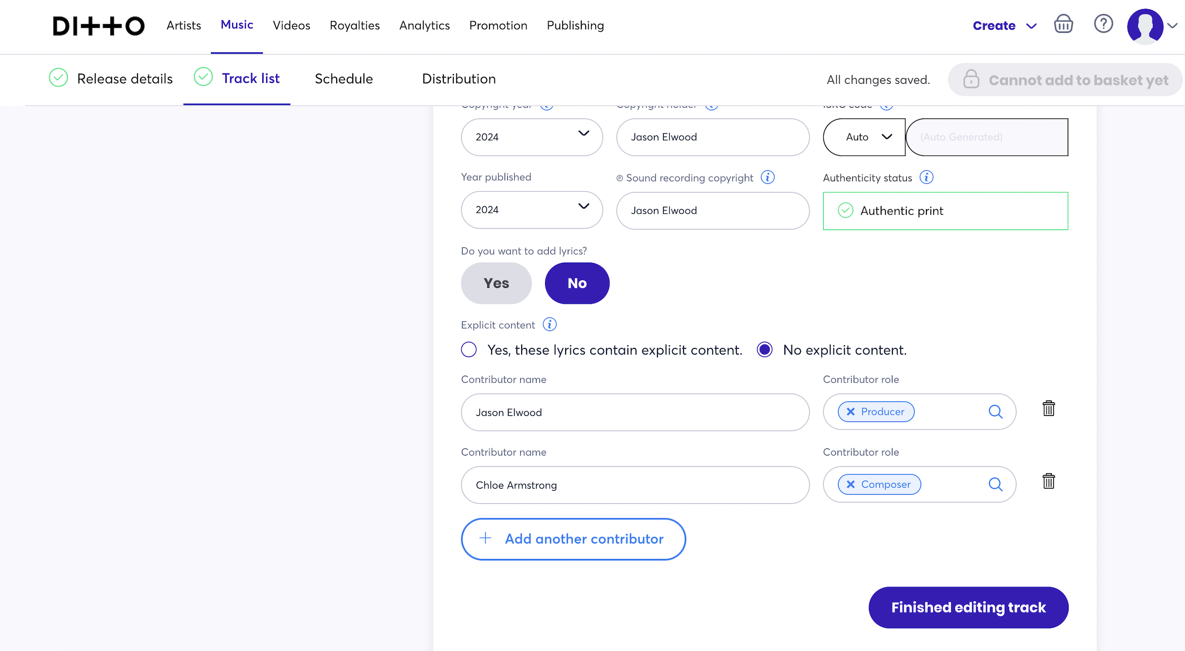Search contributor roles in Composer field
This screenshot has width=1185, height=651.
tap(995, 485)
